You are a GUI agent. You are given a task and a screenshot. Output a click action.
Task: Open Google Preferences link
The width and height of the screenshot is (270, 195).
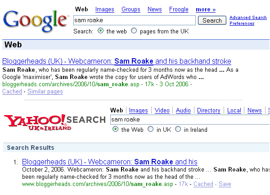(242, 23)
